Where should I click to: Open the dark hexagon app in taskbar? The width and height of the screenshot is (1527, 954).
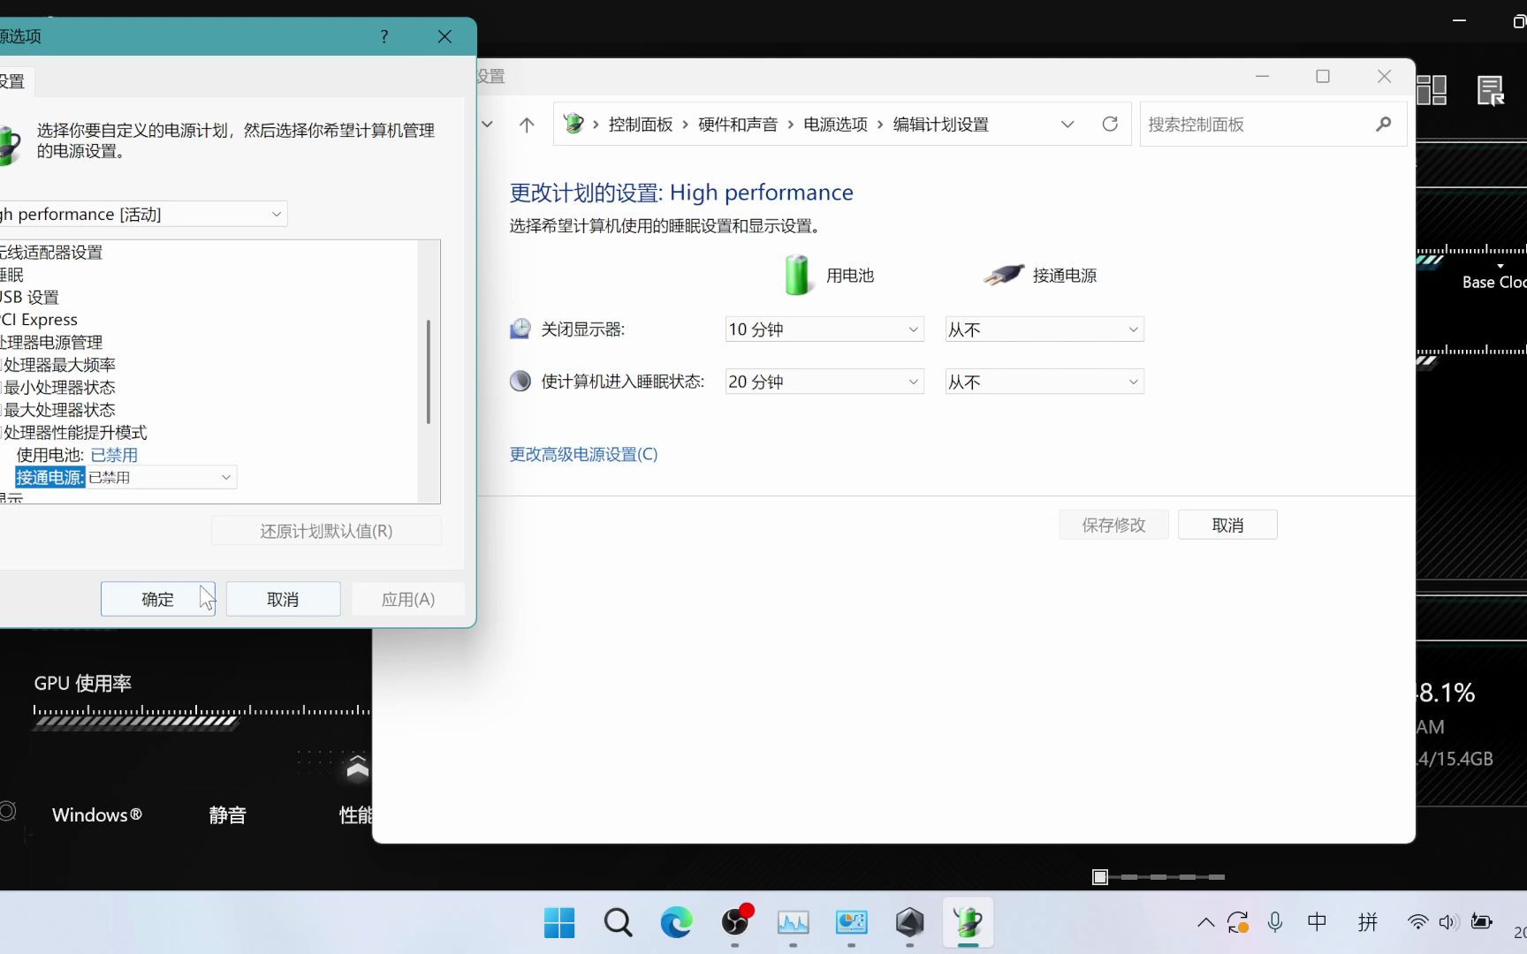tap(909, 923)
